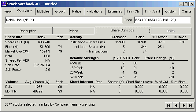Switch to the View tab
Image resolution: width=196 pixels, height=112 pixels.
click(8, 11)
